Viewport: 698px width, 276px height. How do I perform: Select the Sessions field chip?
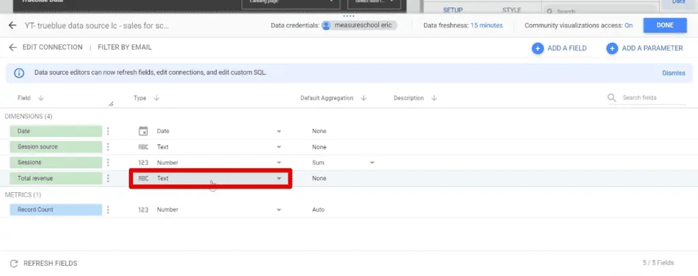tap(56, 162)
